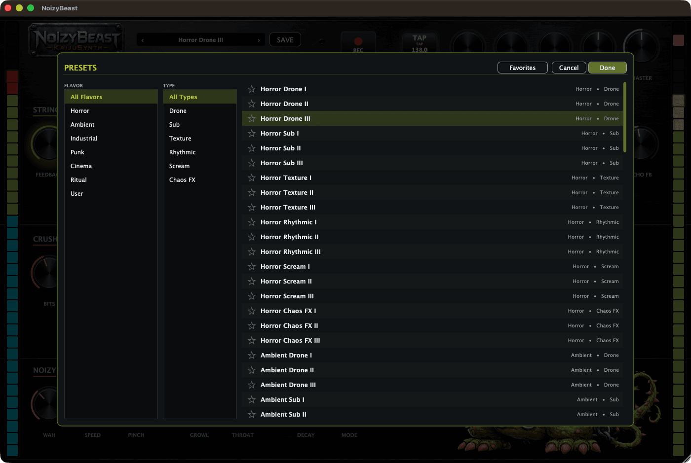Select the Ambient Sub I preset name

pos(282,400)
